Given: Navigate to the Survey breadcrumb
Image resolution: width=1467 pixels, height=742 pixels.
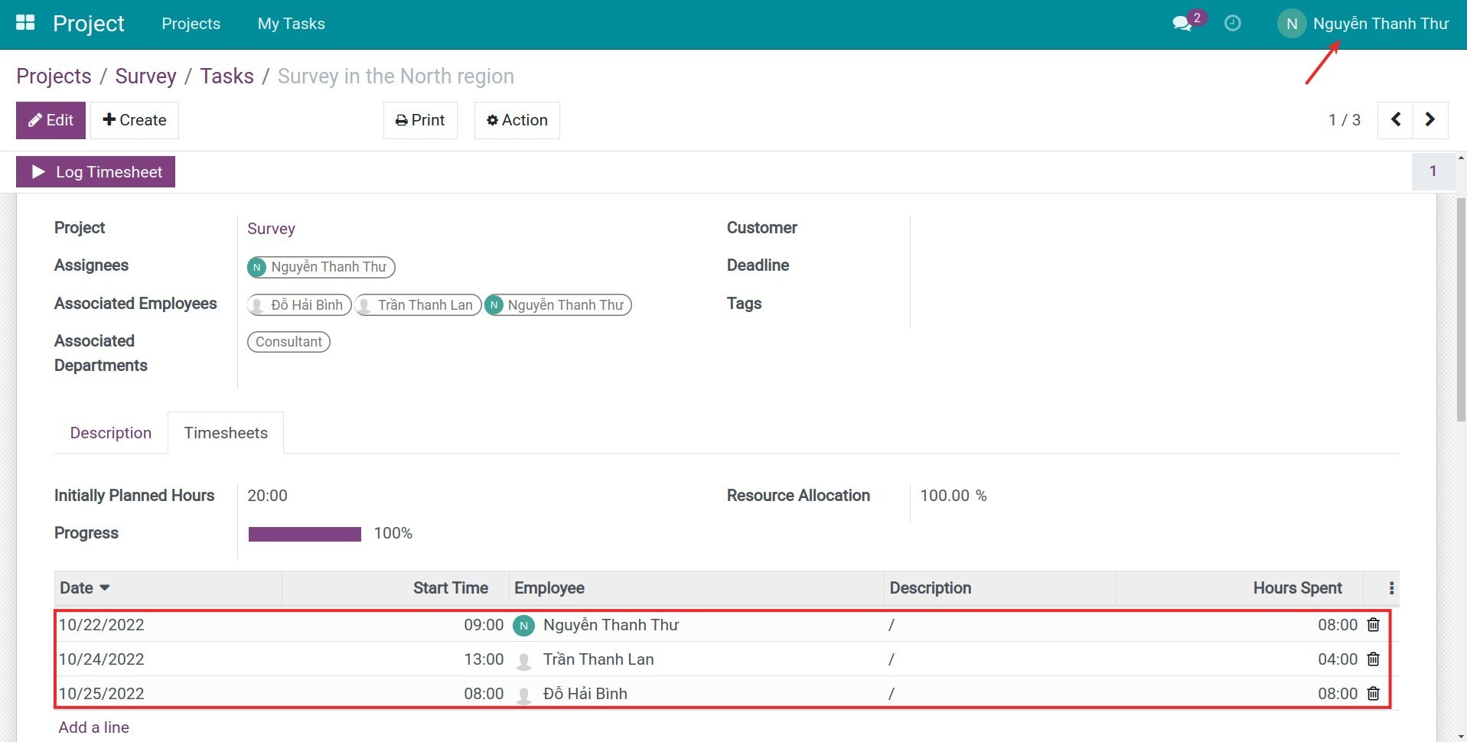Looking at the screenshot, I should point(145,76).
